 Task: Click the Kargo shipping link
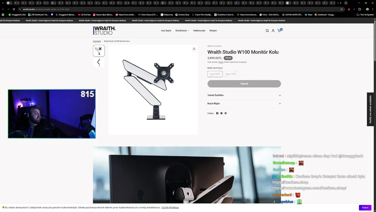221,62
